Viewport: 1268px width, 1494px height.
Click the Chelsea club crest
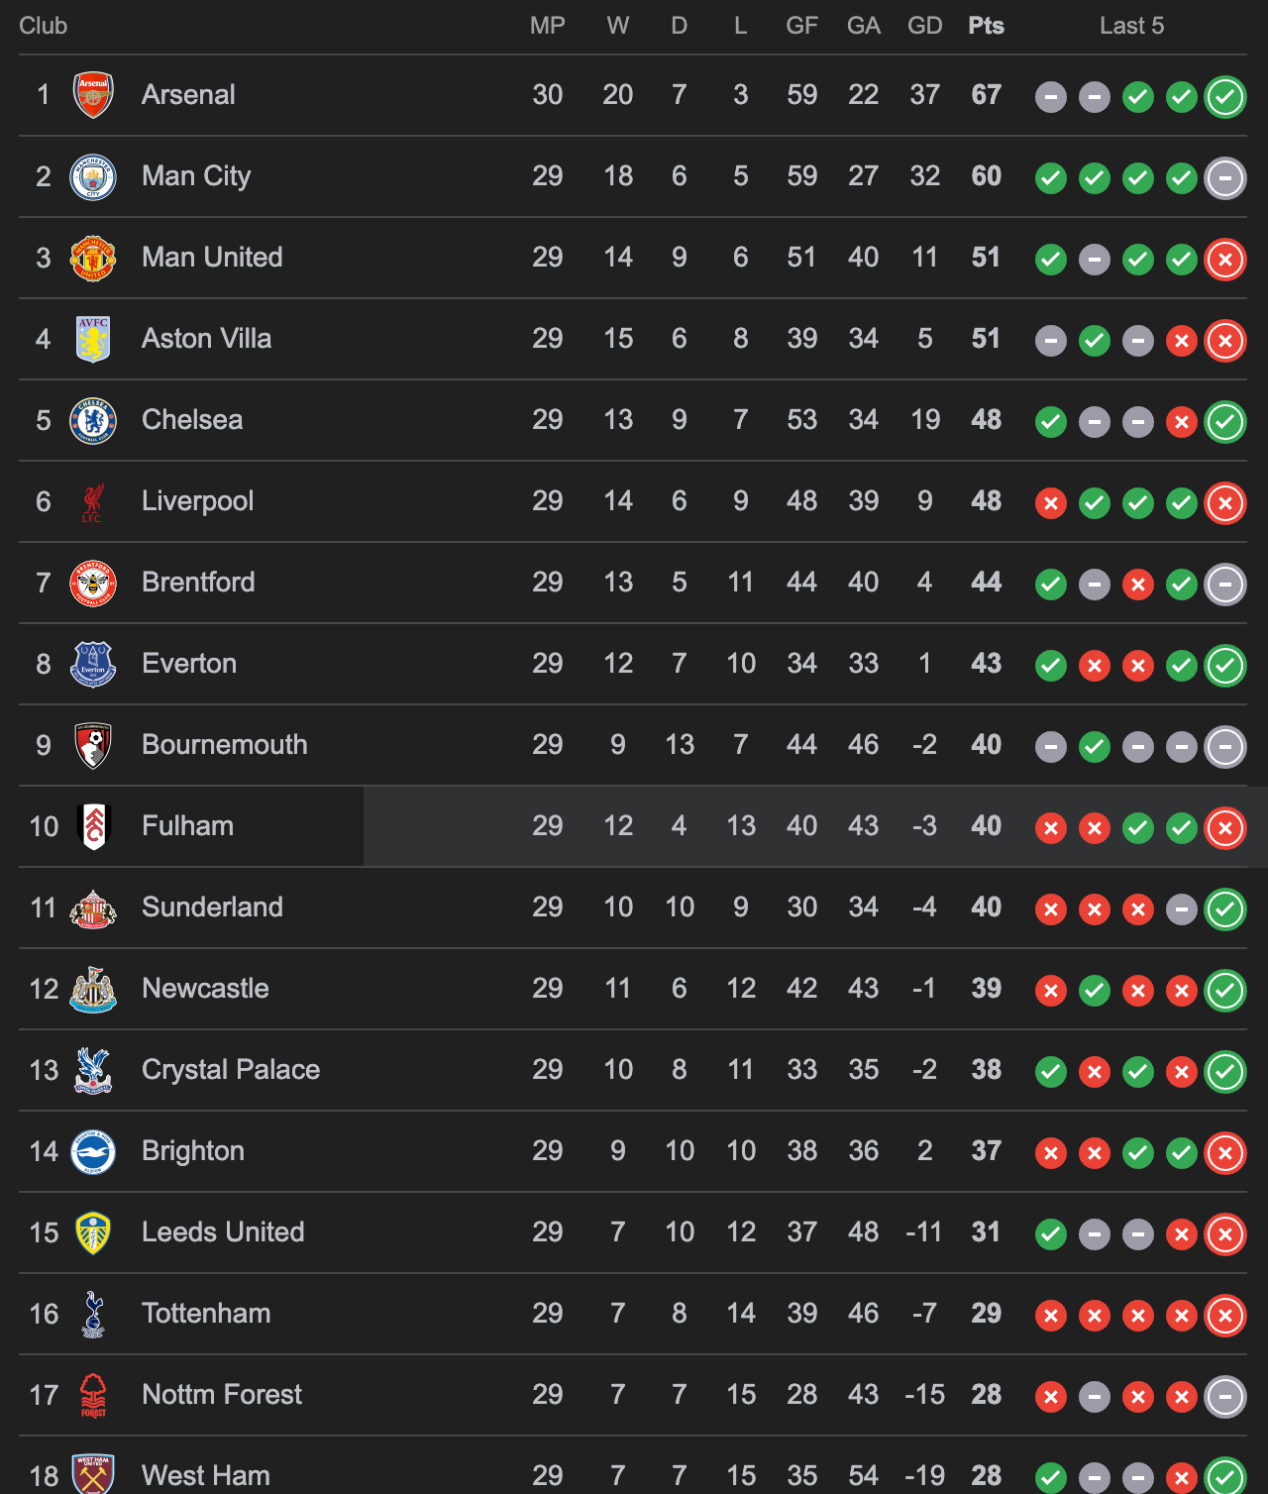pyautogui.click(x=94, y=420)
